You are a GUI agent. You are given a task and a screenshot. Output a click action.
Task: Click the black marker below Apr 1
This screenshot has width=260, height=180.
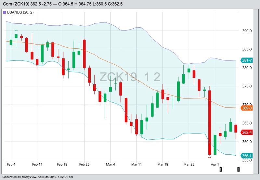tap(221, 169)
